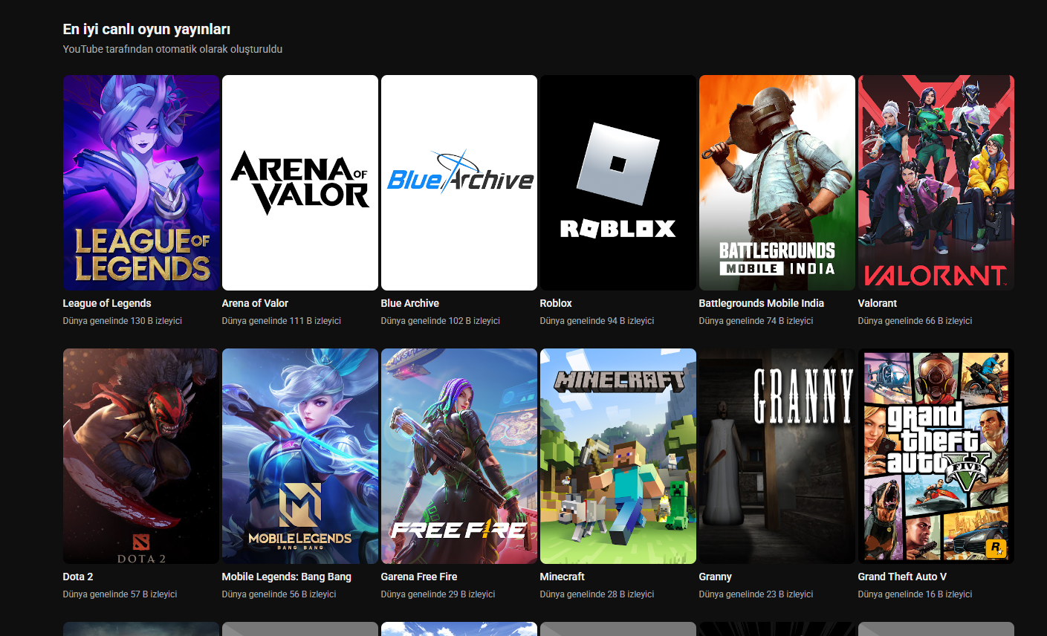Open the Grand Theft Auto V cover
This screenshot has height=636, width=1047.
point(936,456)
